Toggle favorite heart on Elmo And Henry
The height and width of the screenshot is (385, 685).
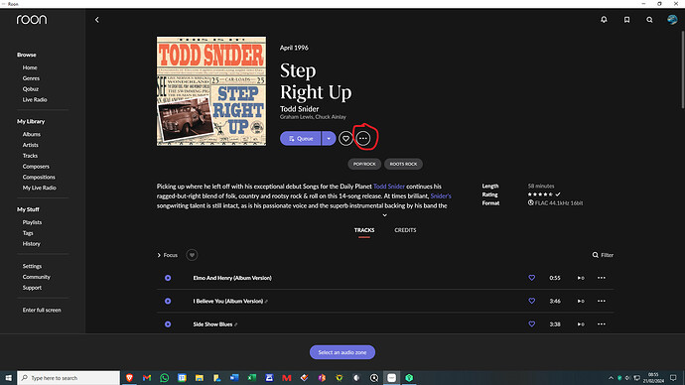(532, 278)
